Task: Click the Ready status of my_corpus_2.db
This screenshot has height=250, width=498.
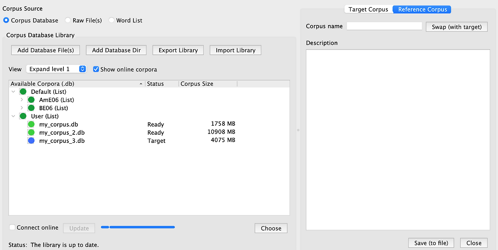Action: click(156, 132)
